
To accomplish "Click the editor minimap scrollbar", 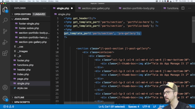I will (193, 29).
